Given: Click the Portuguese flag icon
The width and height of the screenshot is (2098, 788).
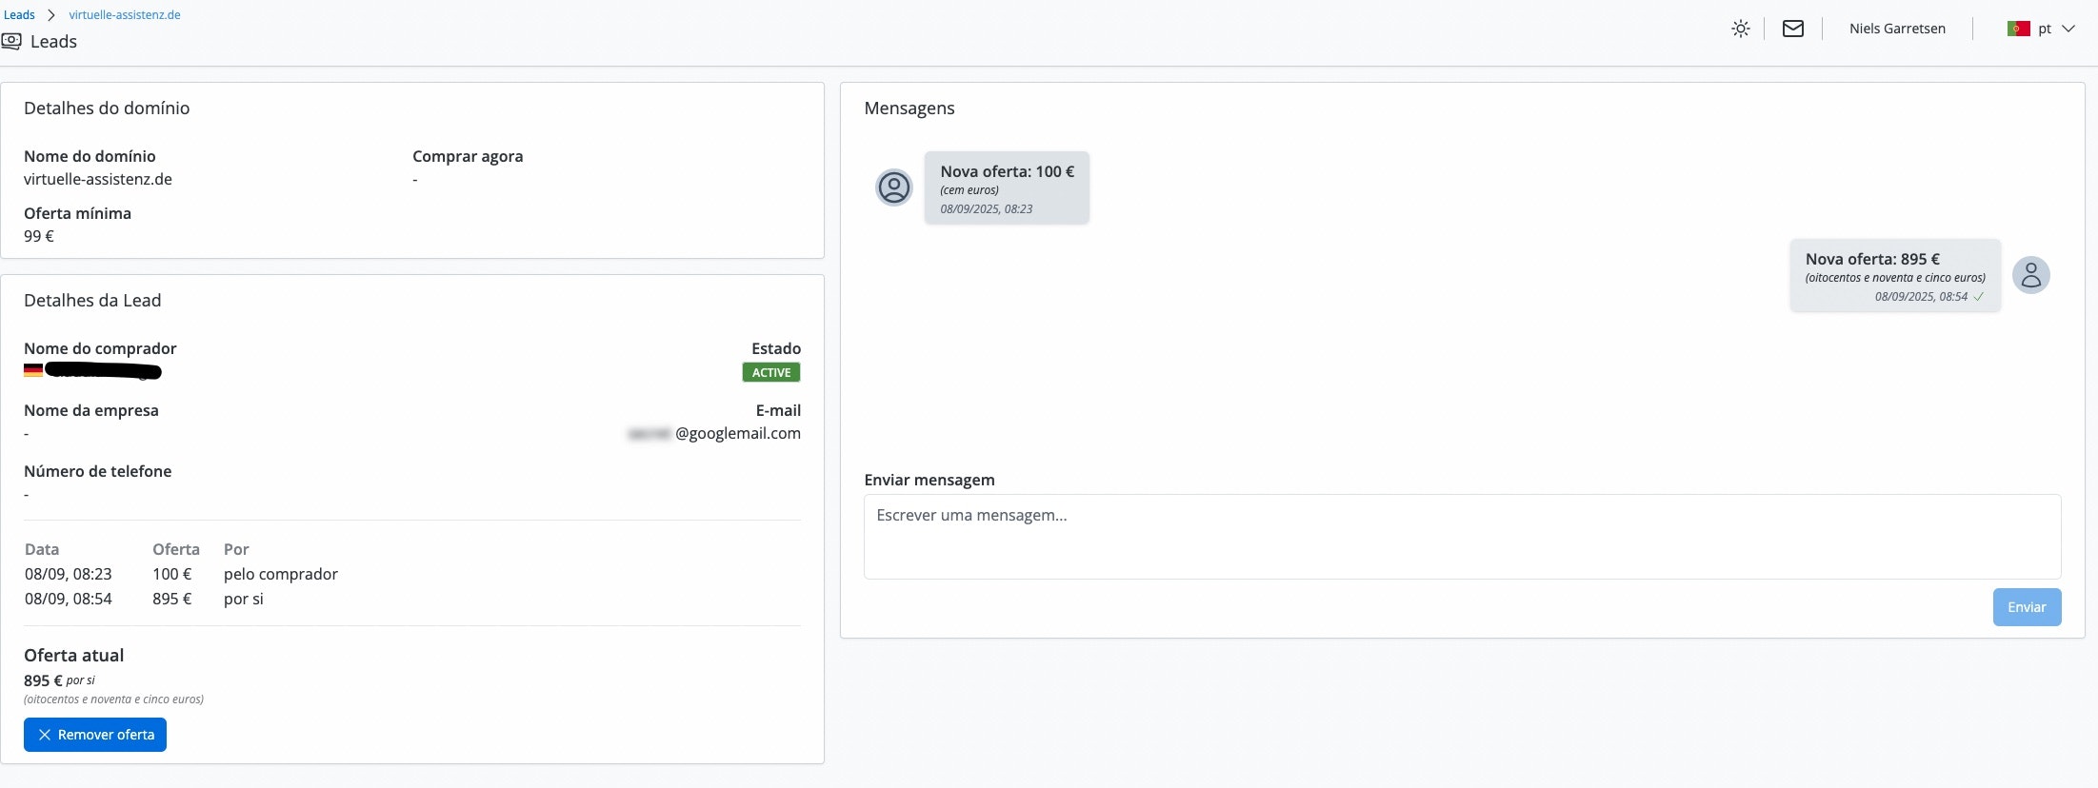Looking at the screenshot, I should pyautogui.click(x=2018, y=29).
